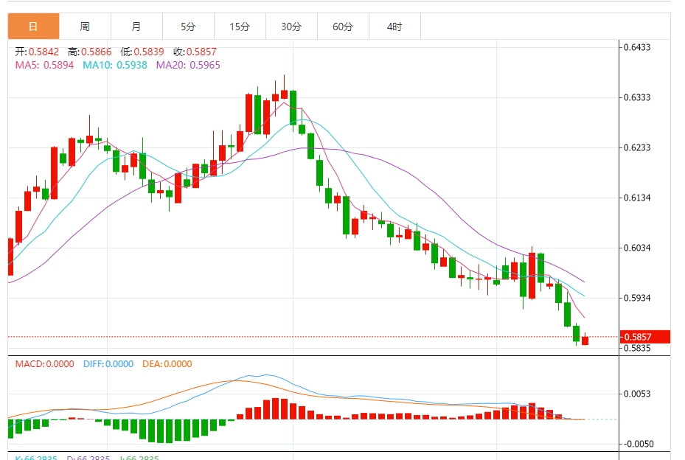
Task: Click the 0.6433 price axis label
Action: [637, 47]
